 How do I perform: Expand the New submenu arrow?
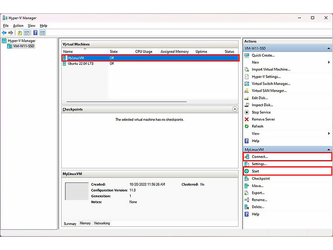pos(329,62)
